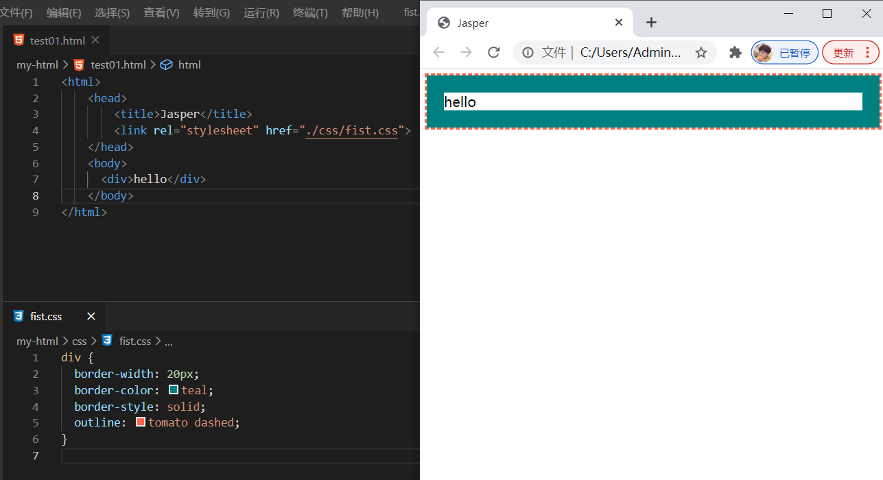This screenshot has height=480, width=883.
Task: Click the CSS3 icon in the fist.css breadcrumb
Action: 107,341
